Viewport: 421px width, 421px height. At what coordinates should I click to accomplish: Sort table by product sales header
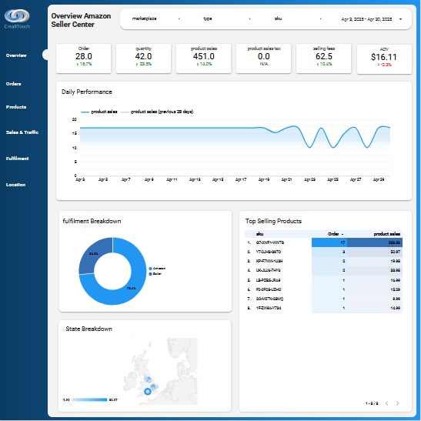click(387, 234)
